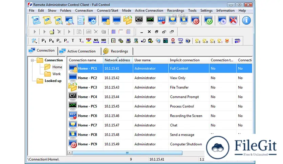
Task: Select the Home - PC2 row
Action: click(x=160, y=78)
